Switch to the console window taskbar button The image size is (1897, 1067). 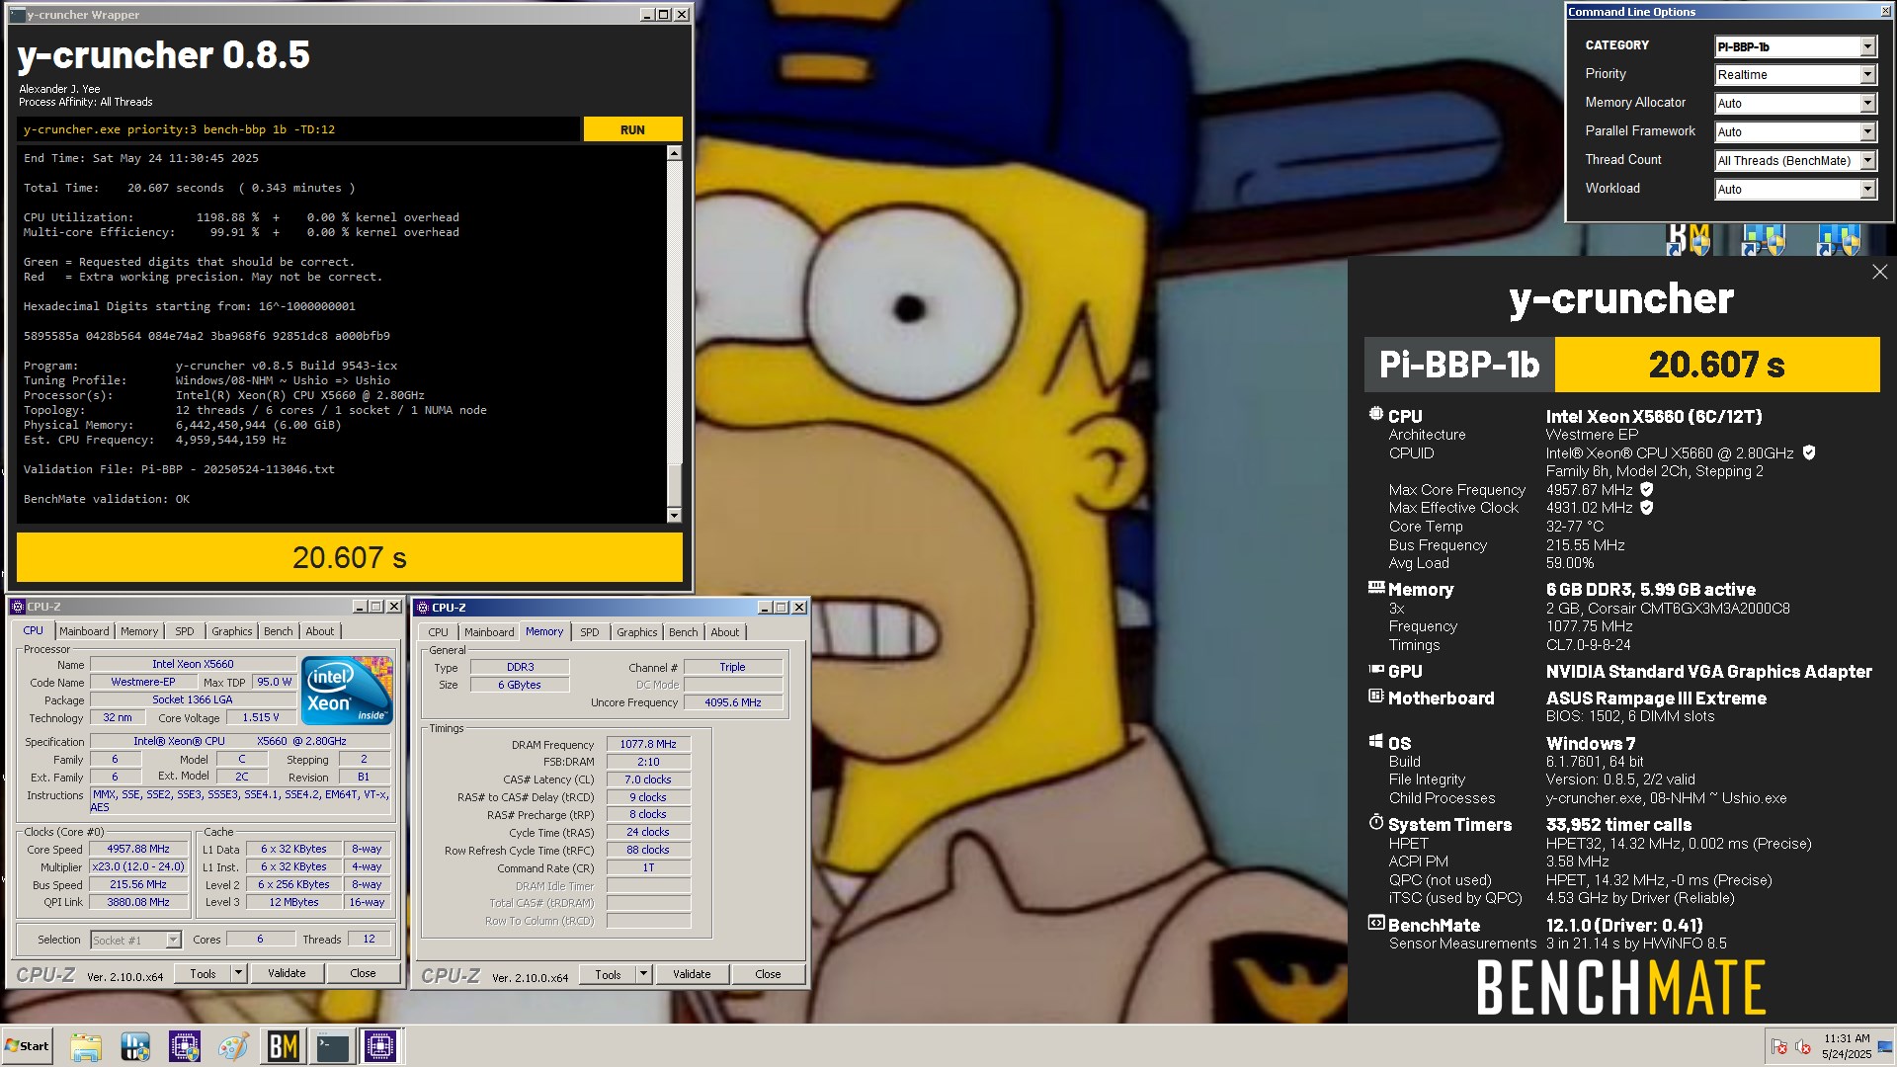coord(332,1046)
